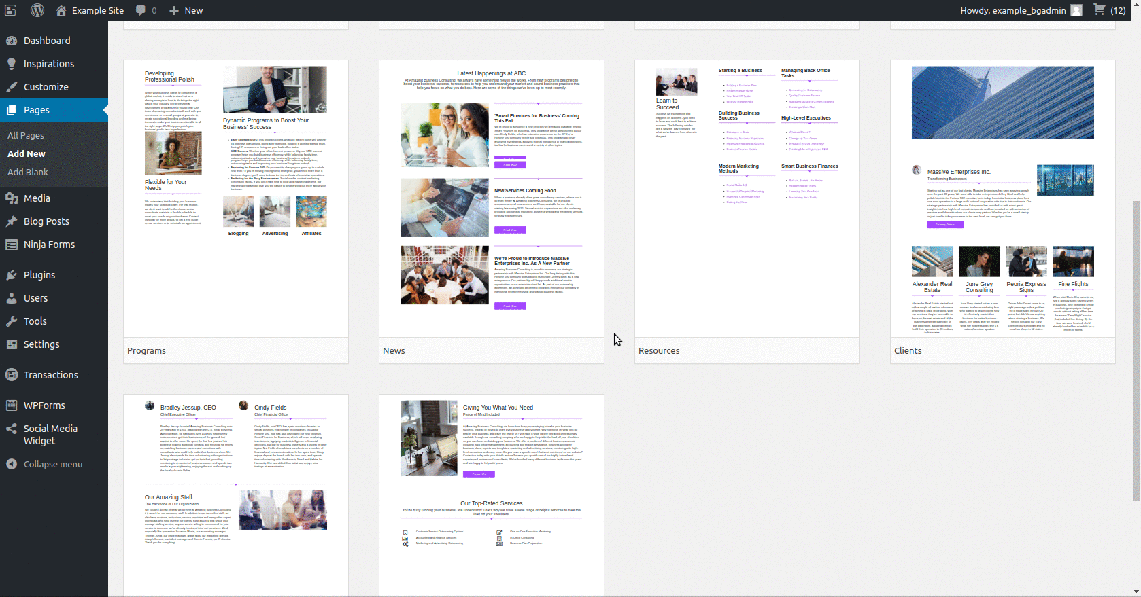This screenshot has width=1141, height=597.
Task: Click the Customize paintbrush icon
Action: pos(12,87)
